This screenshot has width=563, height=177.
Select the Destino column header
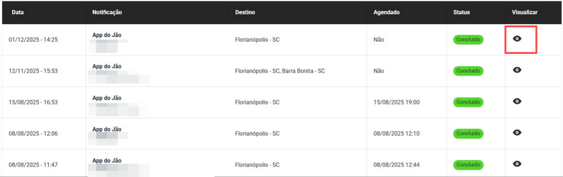click(x=245, y=12)
